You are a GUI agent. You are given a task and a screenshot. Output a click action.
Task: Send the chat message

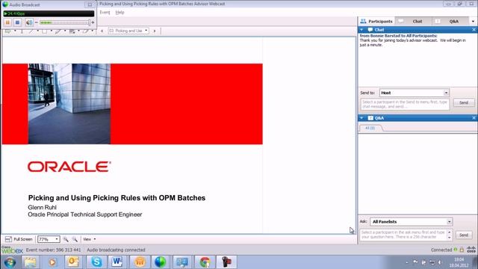click(464, 103)
